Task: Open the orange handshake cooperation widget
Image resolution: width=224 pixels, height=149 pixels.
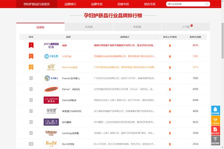Action: click(x=215, y=120)
